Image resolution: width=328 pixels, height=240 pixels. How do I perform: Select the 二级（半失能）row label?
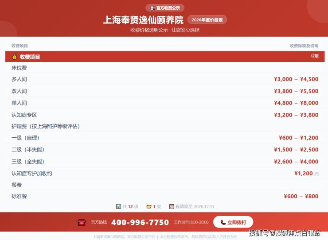coord(28,150)
